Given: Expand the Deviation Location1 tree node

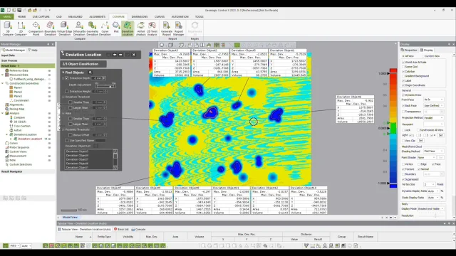Looking at the screenshot, I should point(11,139).
